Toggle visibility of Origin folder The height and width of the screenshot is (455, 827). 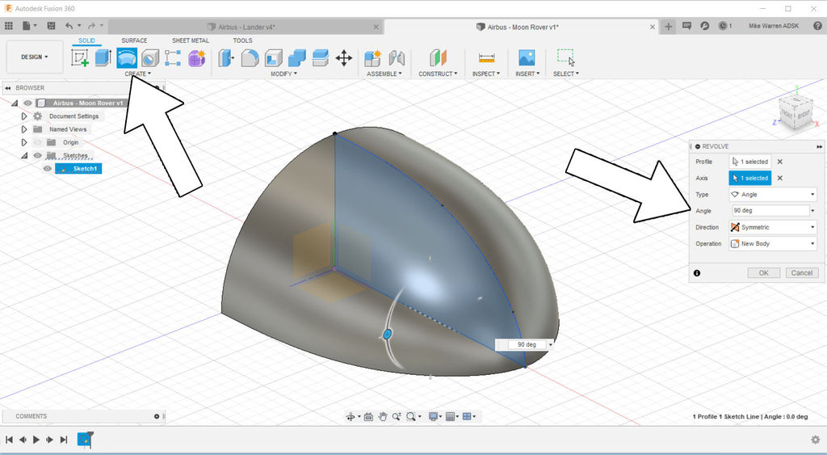[x=37, y=142]
